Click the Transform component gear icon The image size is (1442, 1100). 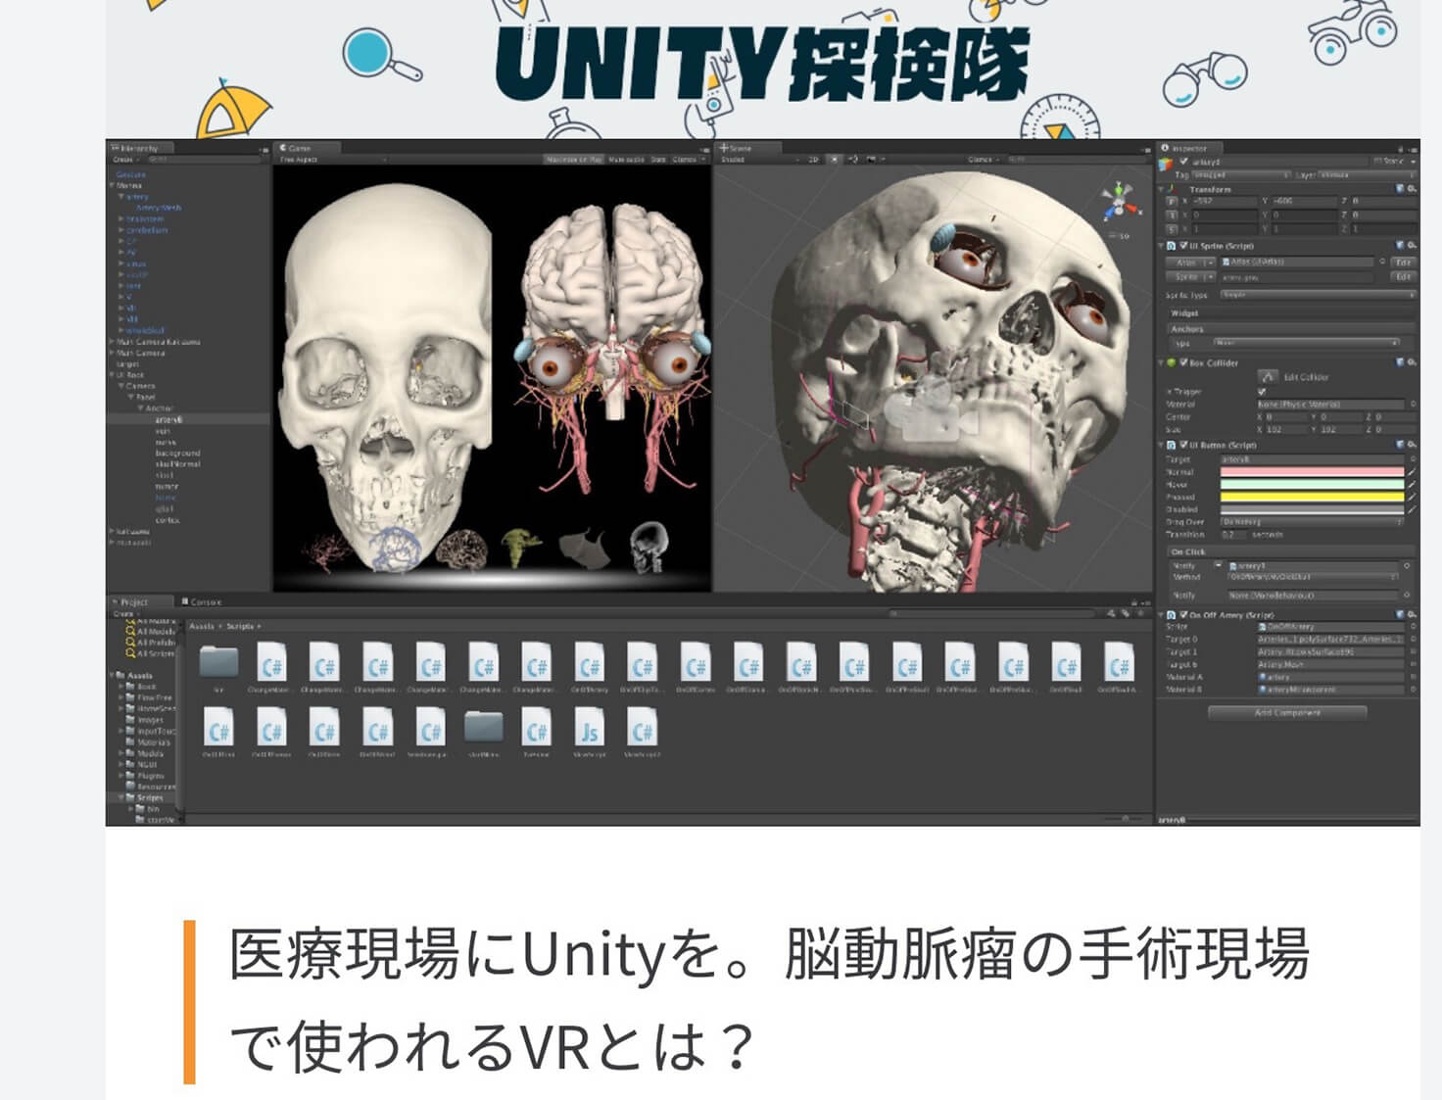pyautogui.click(x=1412, y=189)
